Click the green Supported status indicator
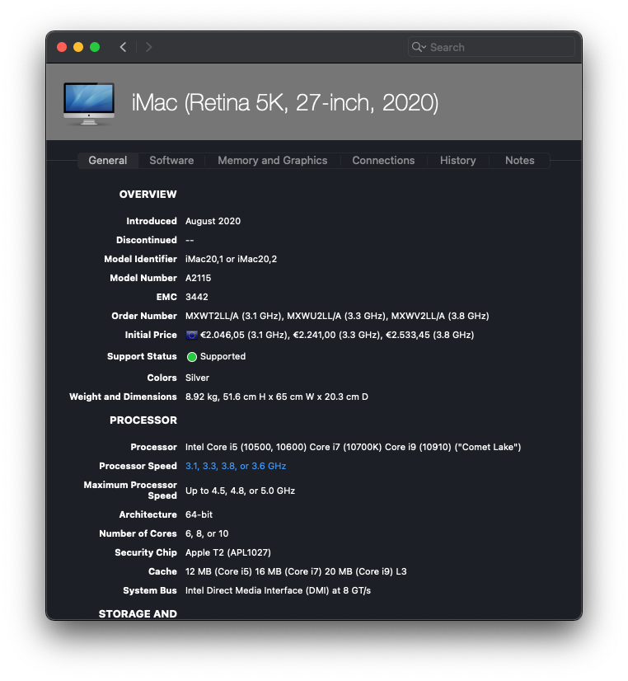628x681 pixels. pyautogui.click(x=192, y=357)
